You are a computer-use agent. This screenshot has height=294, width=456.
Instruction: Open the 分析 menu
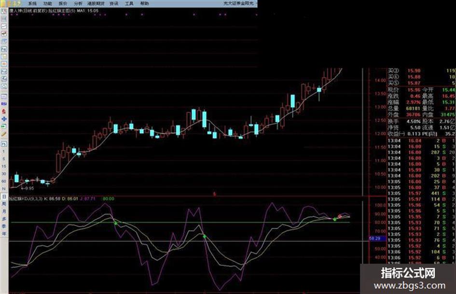(78, 3)
